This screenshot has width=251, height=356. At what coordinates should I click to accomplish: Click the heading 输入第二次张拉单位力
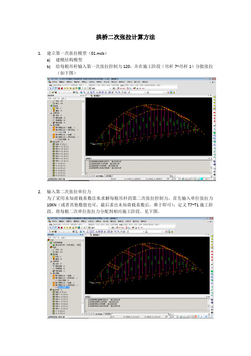tap(69, 192)
